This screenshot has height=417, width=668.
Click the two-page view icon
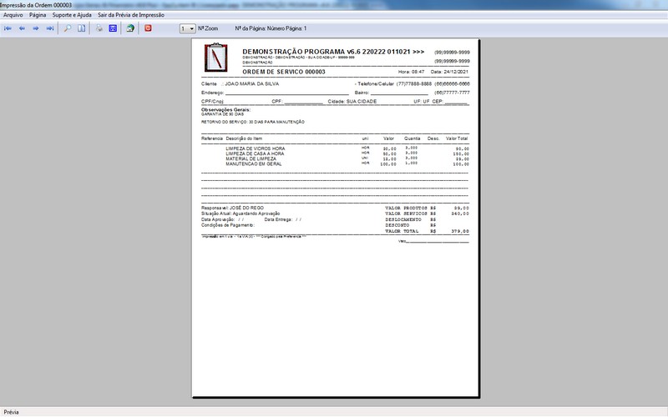pos(81,28)
